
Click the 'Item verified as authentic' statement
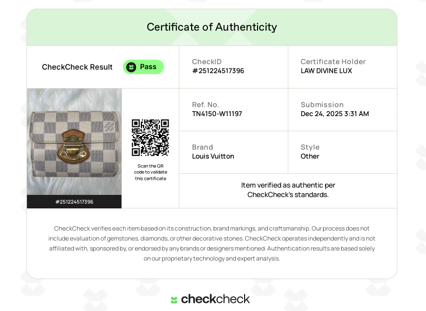pos(288,190)
